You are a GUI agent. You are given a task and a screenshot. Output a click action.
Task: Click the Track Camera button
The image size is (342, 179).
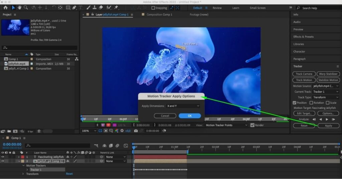[x=304, y=74]
